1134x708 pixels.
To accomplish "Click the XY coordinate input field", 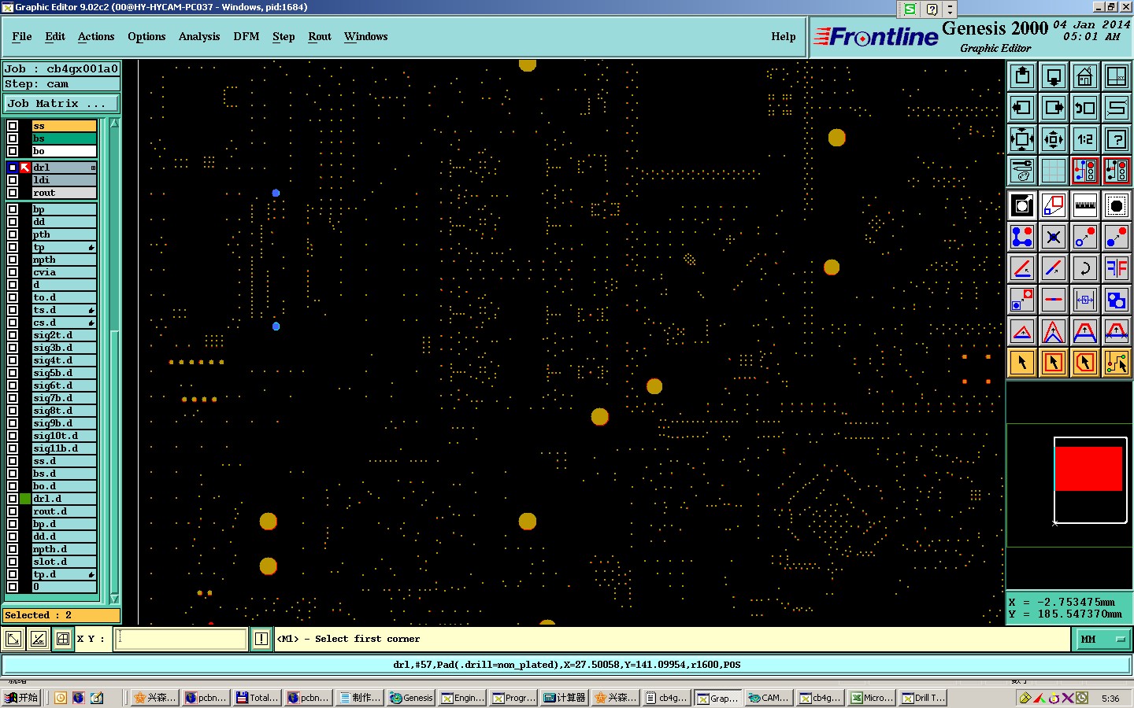I will [x=181, y=639].
